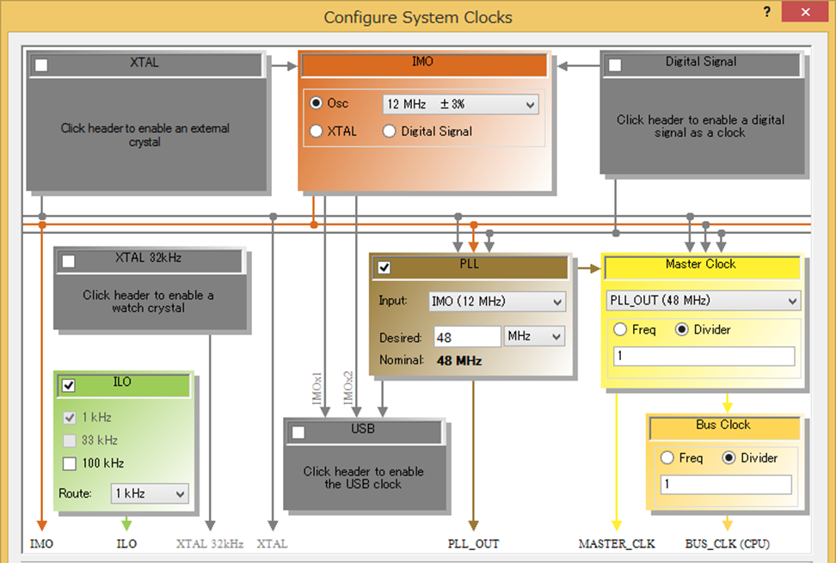Click the Bus Clock divider field
Screen dimensions: 836x563
click(726, 484)
